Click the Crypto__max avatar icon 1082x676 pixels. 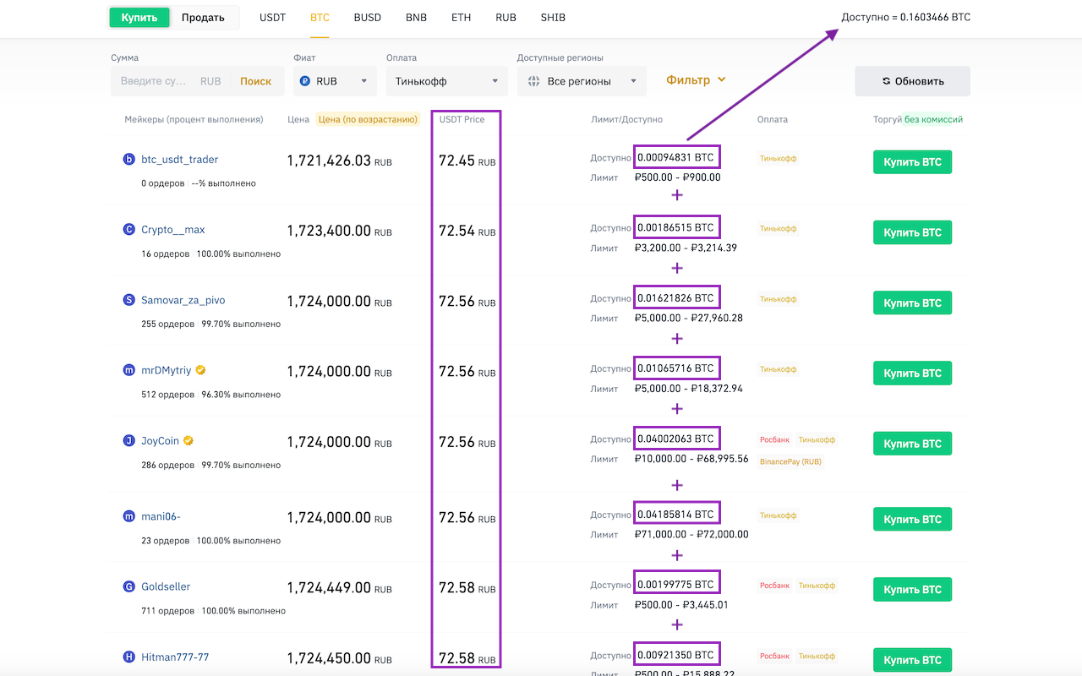129,229
